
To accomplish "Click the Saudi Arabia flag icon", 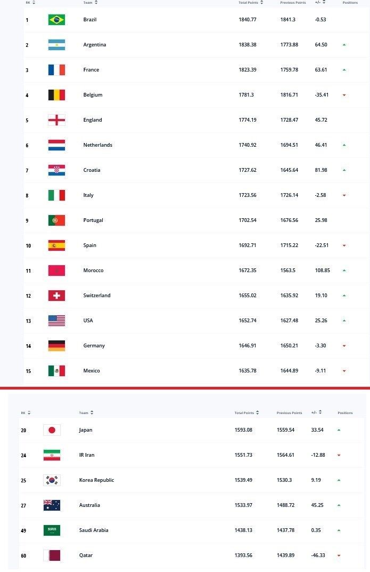I will click(x=52, y=530).
